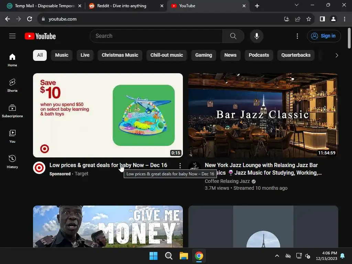
Task: Select the Gaming filter chip
Action: 203,55
